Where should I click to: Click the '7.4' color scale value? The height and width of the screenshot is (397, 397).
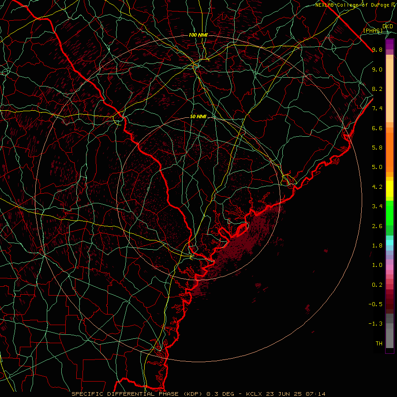pos(377,109)
